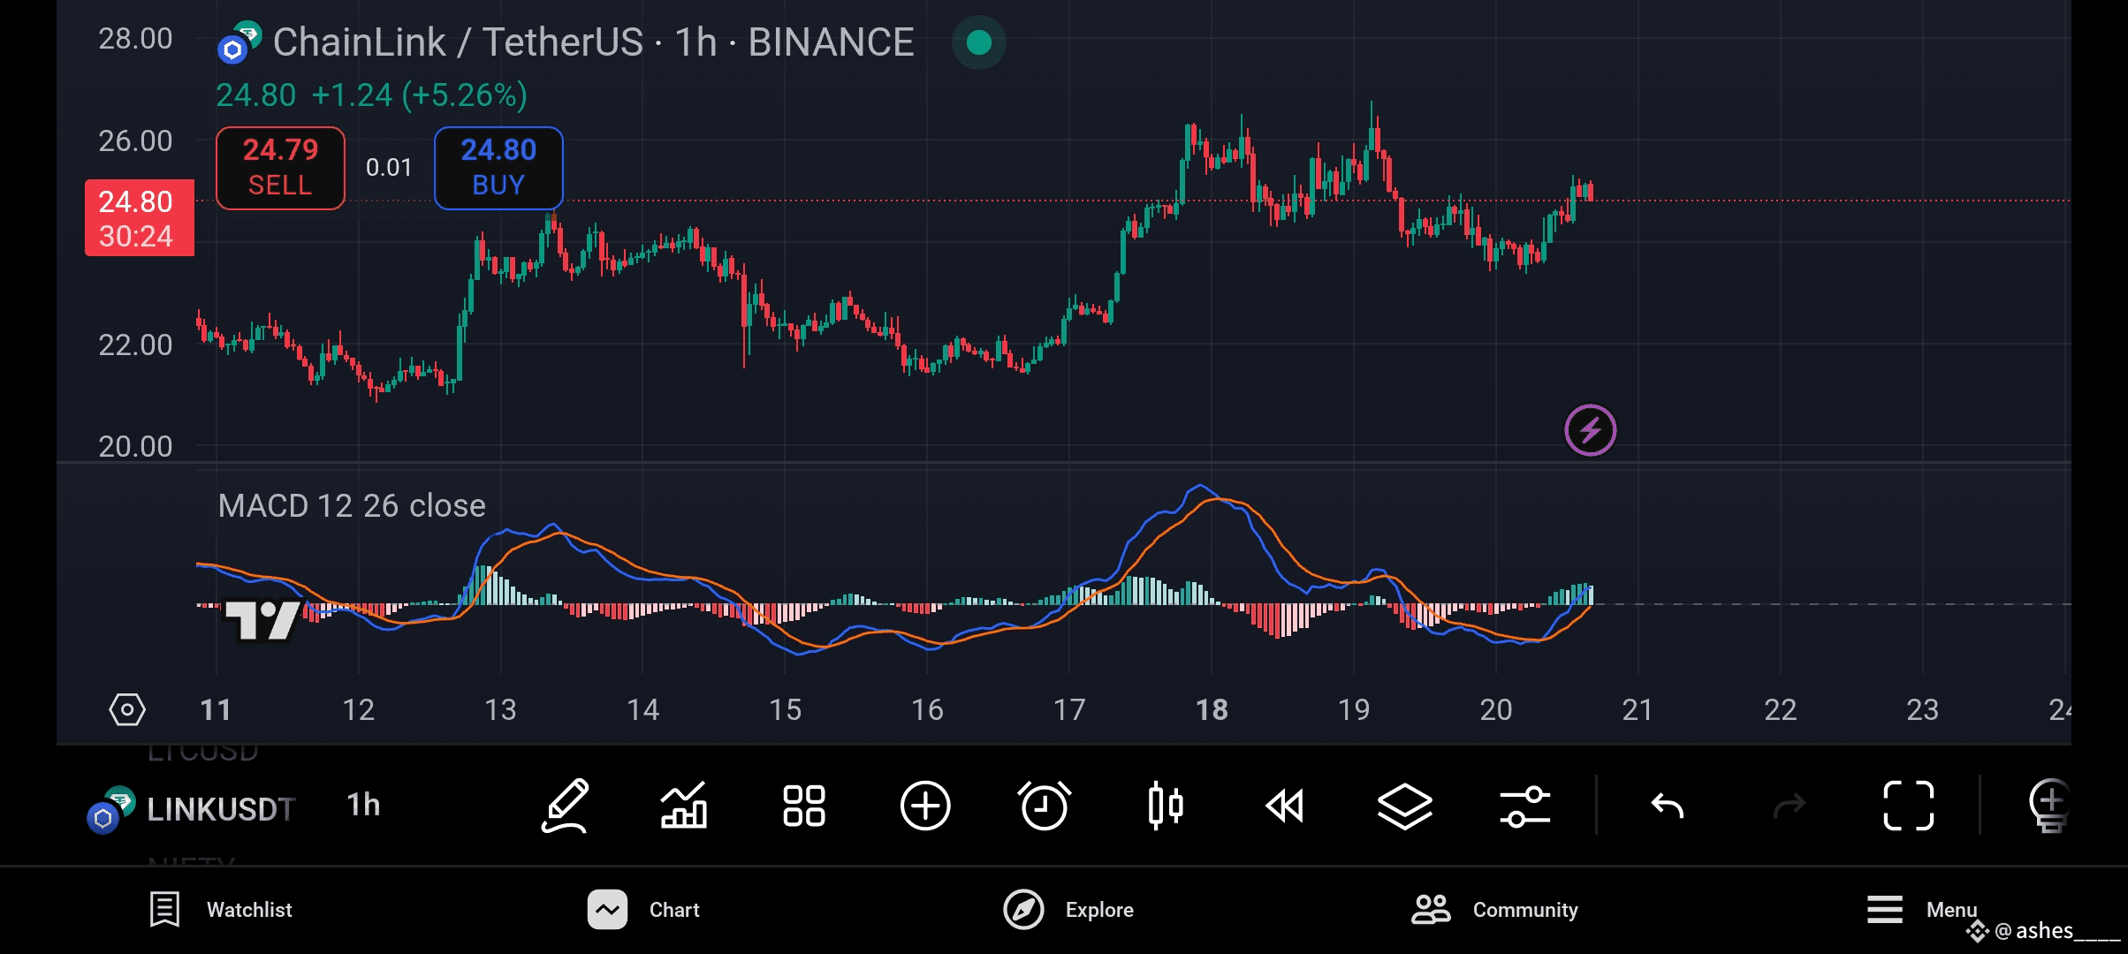Redo action arrow

pyautogui.click(x=1789, y=806)
